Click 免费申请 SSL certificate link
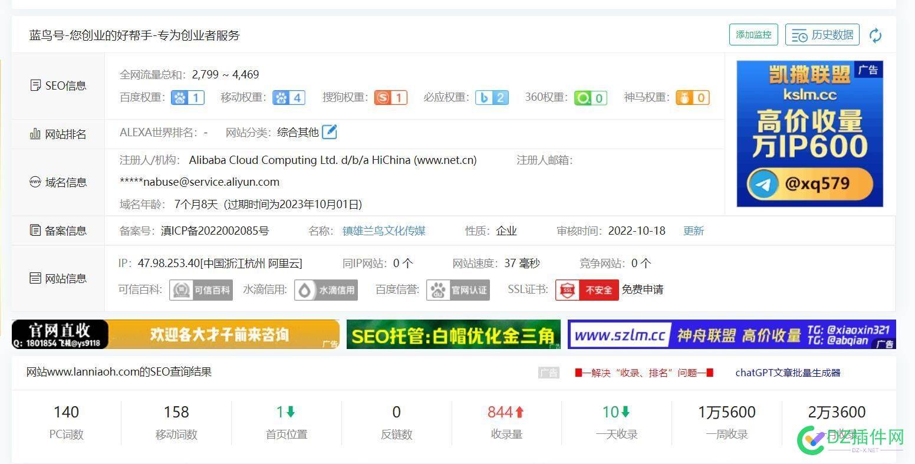 [x=643, y=289]
